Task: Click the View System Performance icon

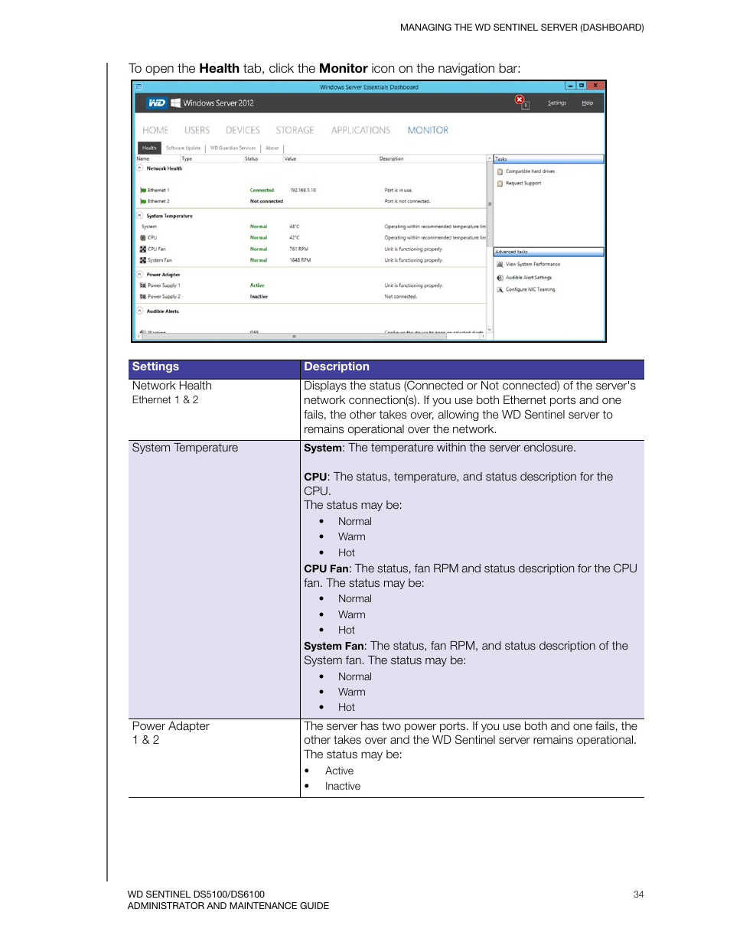Action: [500, 264]
